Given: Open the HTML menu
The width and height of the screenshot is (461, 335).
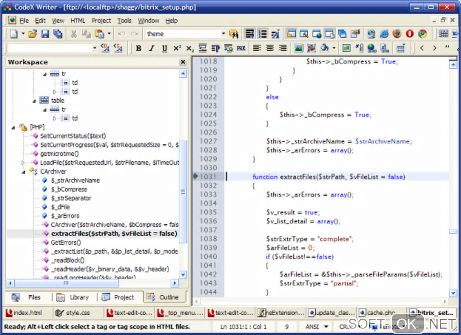Looking at the screenshot, I should (x=78, y=21).
